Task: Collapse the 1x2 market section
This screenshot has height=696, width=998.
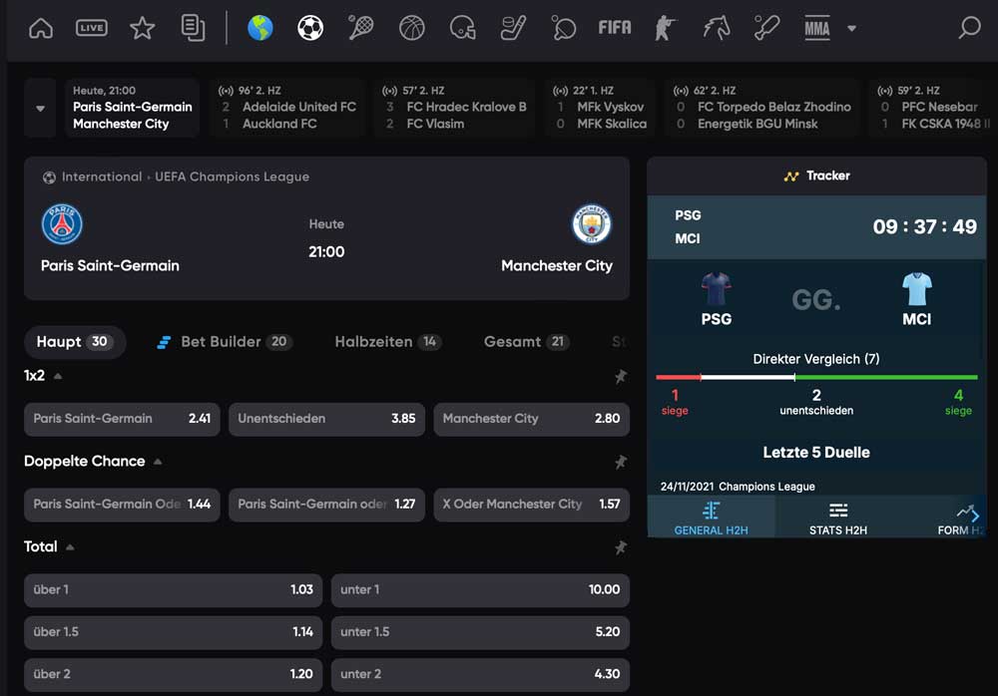Action: point(58,376)
